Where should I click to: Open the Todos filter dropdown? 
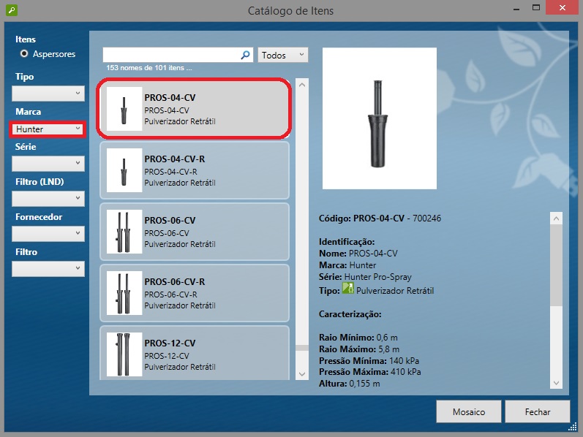283,55
